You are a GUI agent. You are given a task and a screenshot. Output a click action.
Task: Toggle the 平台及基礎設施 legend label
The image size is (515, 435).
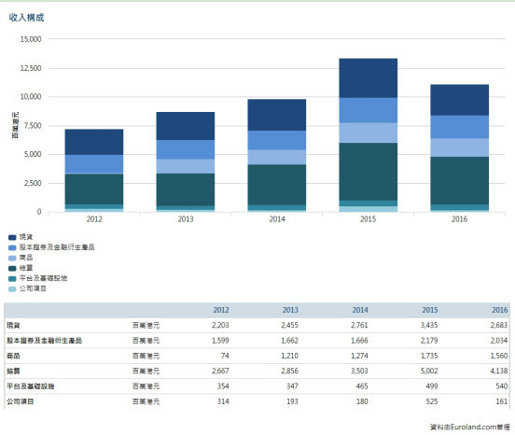pyautogui.click(x=43, y=278)
